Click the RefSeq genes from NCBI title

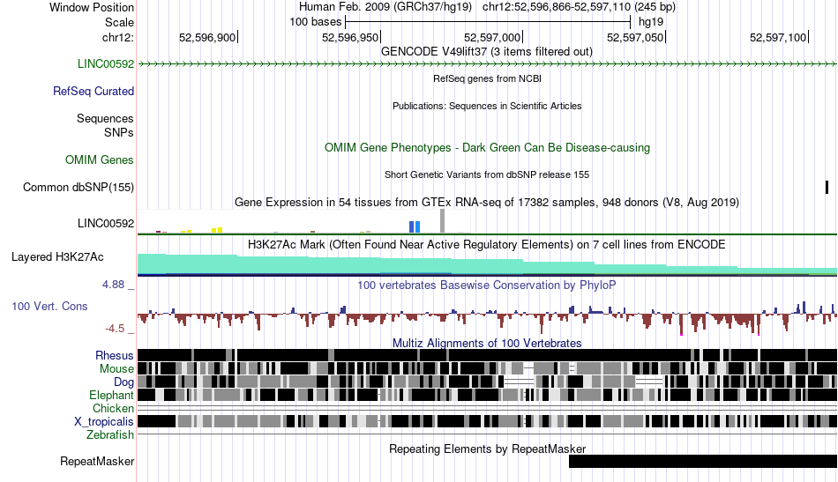[x=487, y=79]
